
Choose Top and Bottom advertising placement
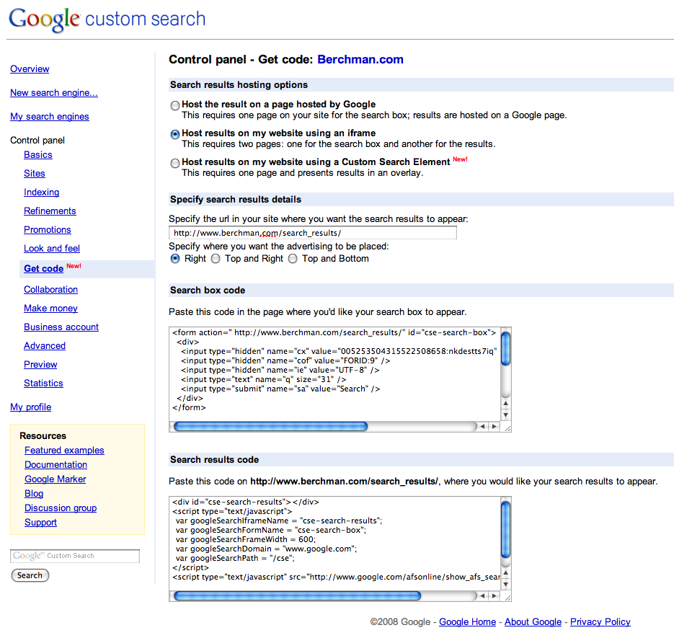293,258
